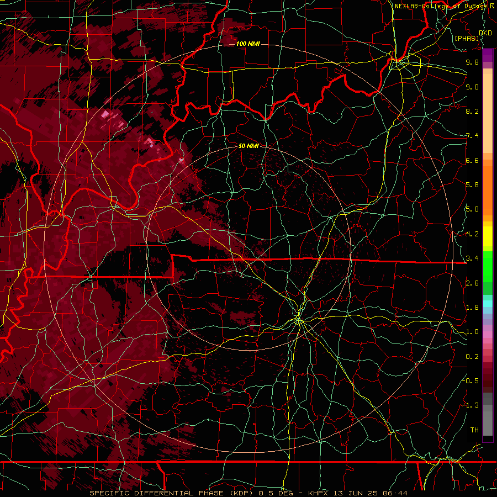Pick the yellow segment of the color bar

(488, 236)
